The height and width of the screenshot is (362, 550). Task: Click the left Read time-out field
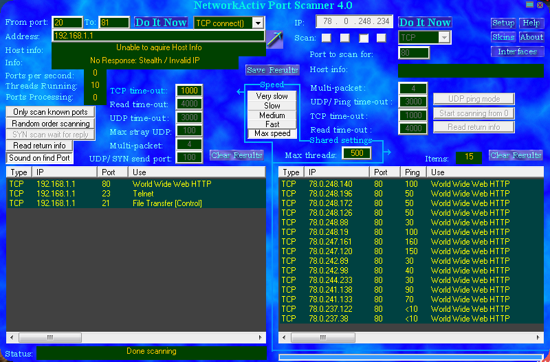coord(189,104)
